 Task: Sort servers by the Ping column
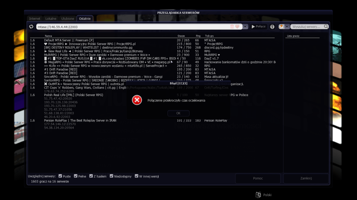(x=198, y=36)
